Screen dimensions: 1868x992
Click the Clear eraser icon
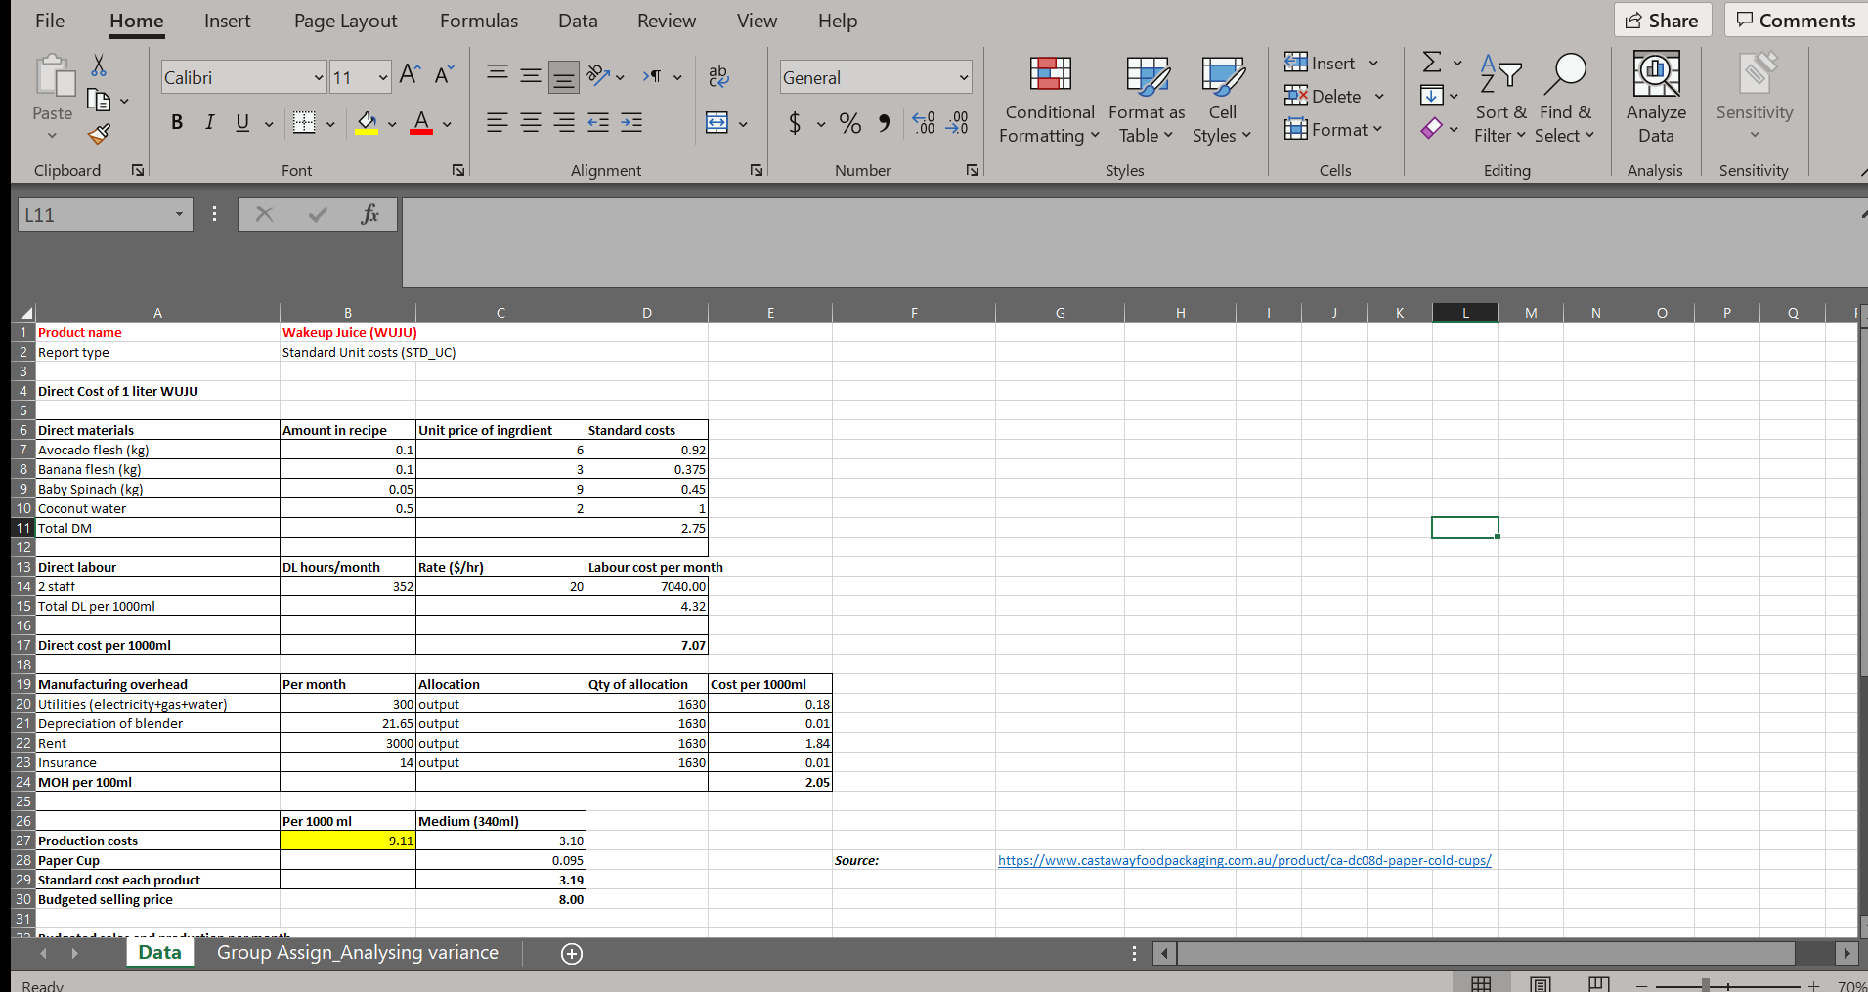pos(1432,128)
